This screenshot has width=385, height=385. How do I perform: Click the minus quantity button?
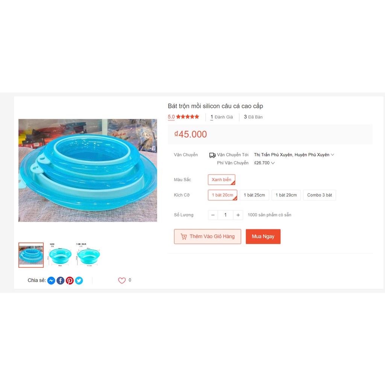point(213,215)
